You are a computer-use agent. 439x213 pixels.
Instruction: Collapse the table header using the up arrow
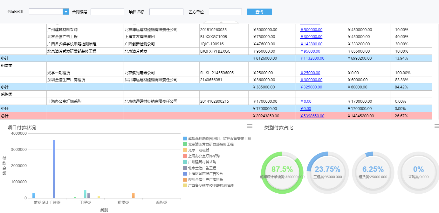click(221, 22)
